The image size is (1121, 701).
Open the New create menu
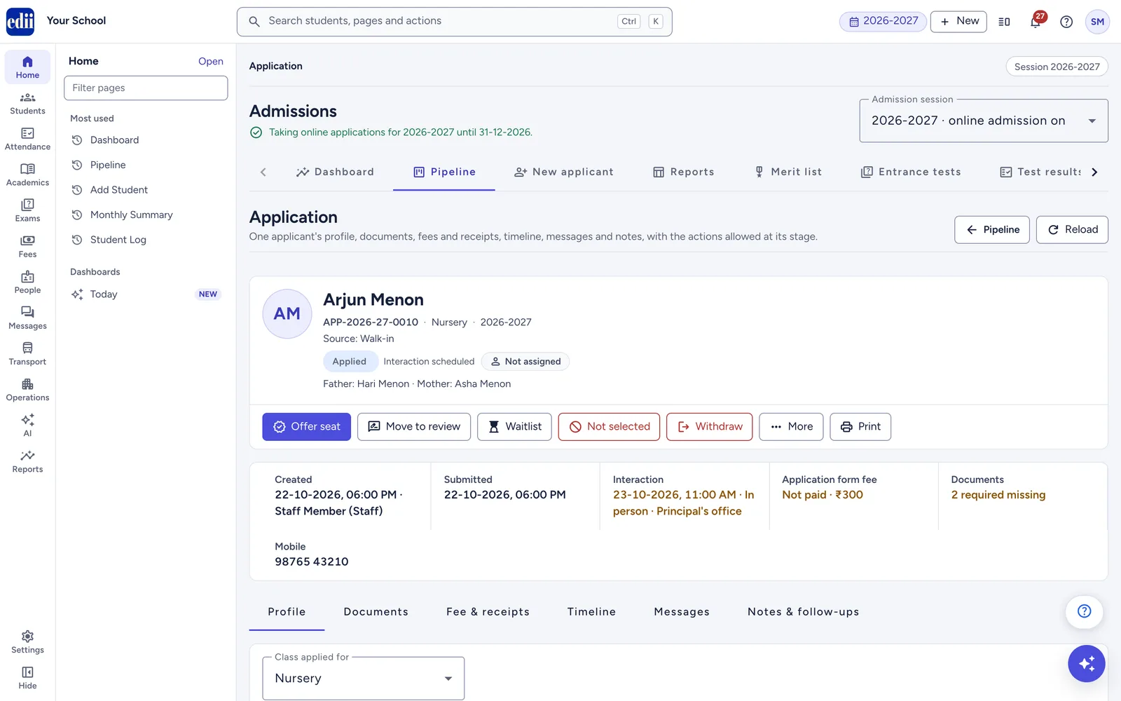click(x=958, y=21)
